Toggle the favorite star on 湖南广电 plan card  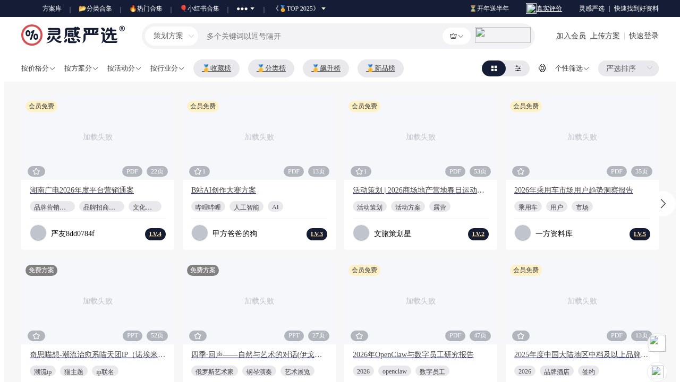[36, 171]
